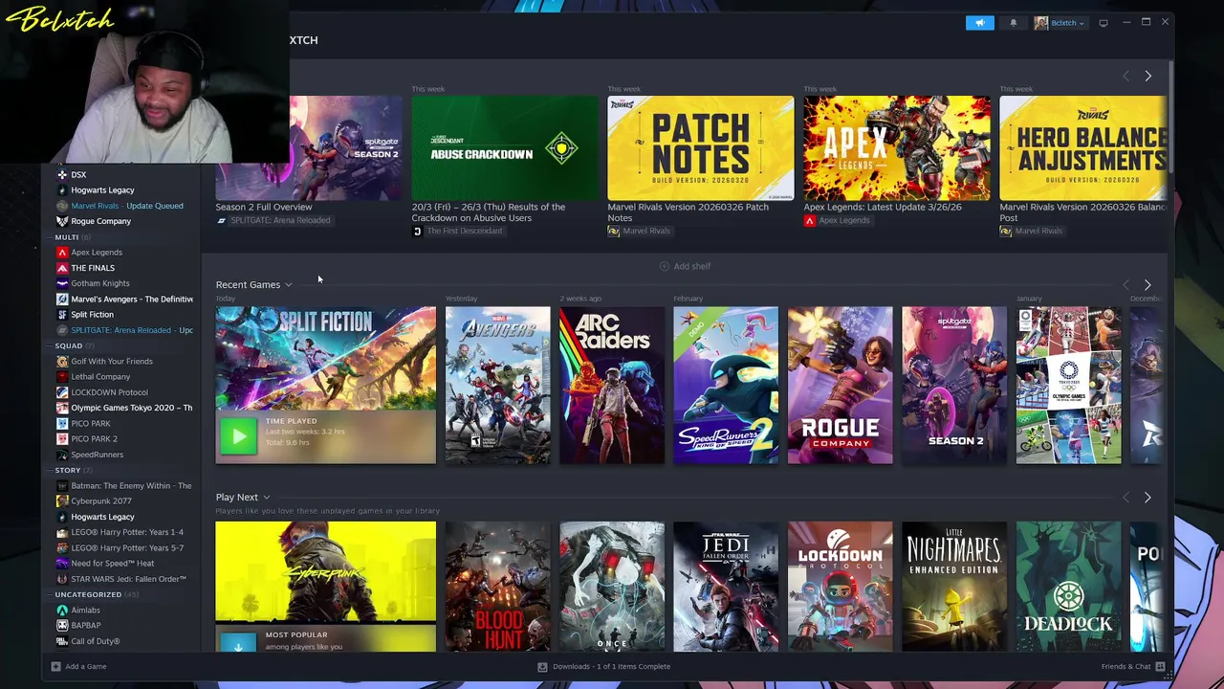Open Downloads 1 of 1 Items Complete

(603, 666)
